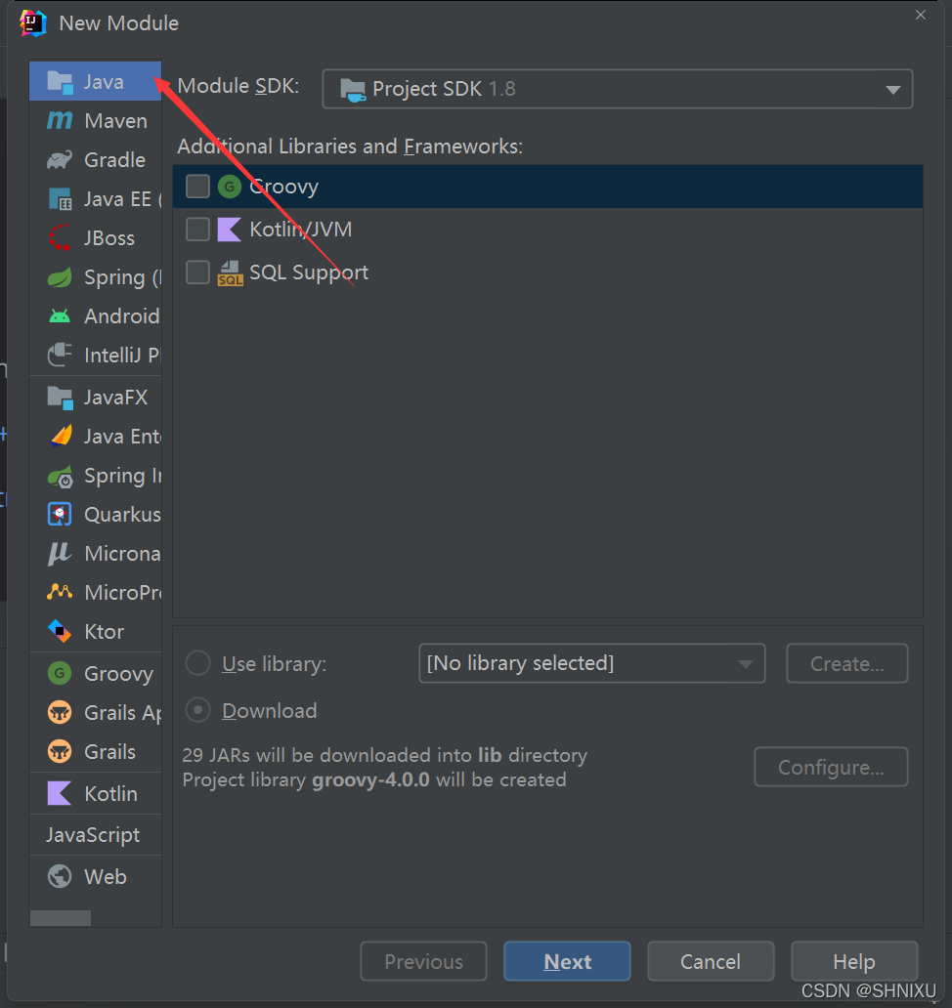Select the Download radio button

(197, 710)
